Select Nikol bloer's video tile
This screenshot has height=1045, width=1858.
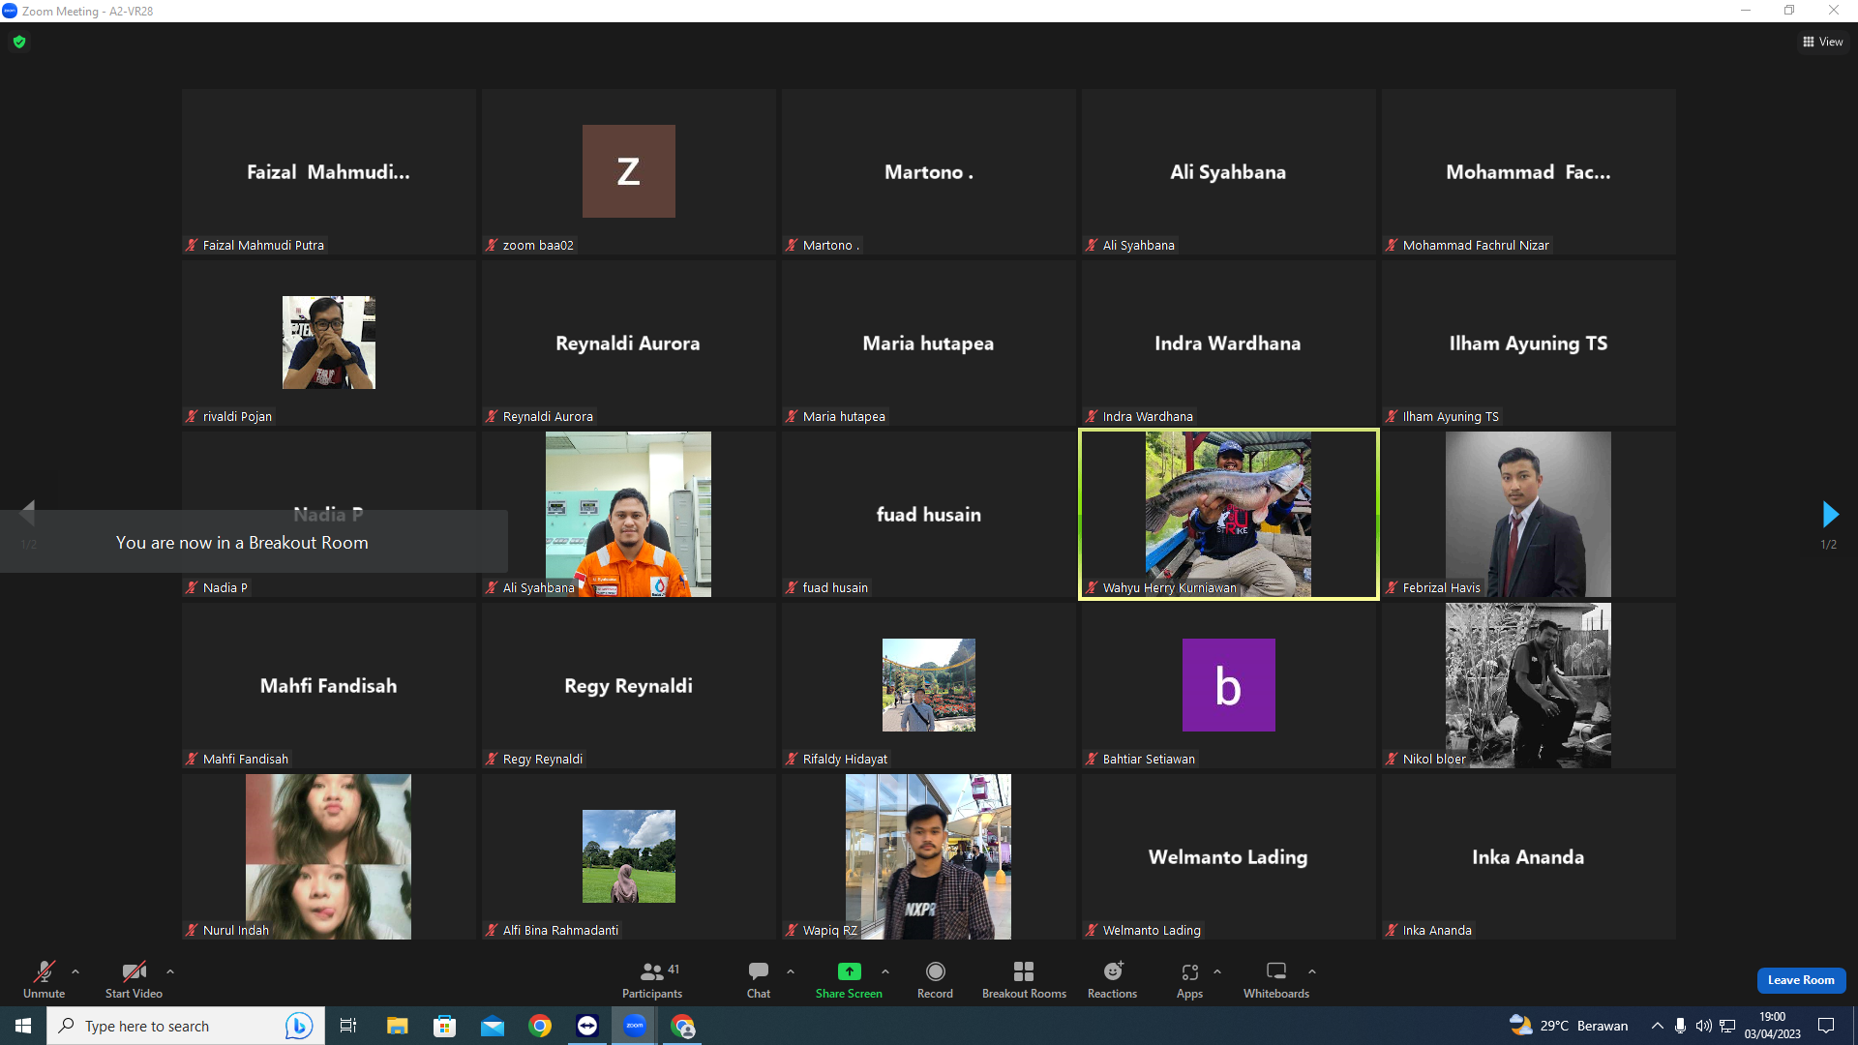(1529, 686)
